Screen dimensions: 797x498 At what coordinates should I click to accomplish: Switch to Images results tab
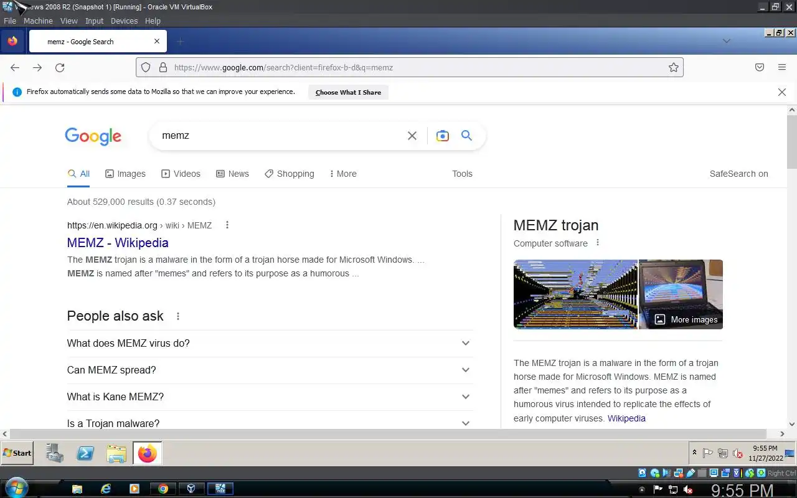tap(125, 174)
